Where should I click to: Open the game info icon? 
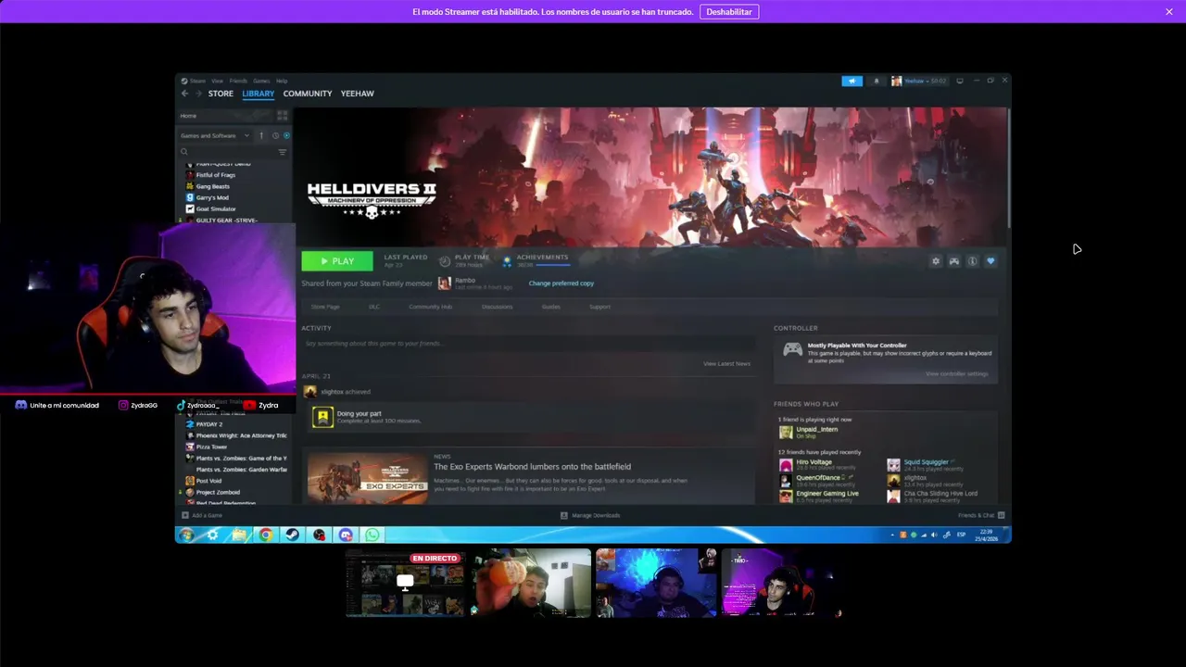972,261
